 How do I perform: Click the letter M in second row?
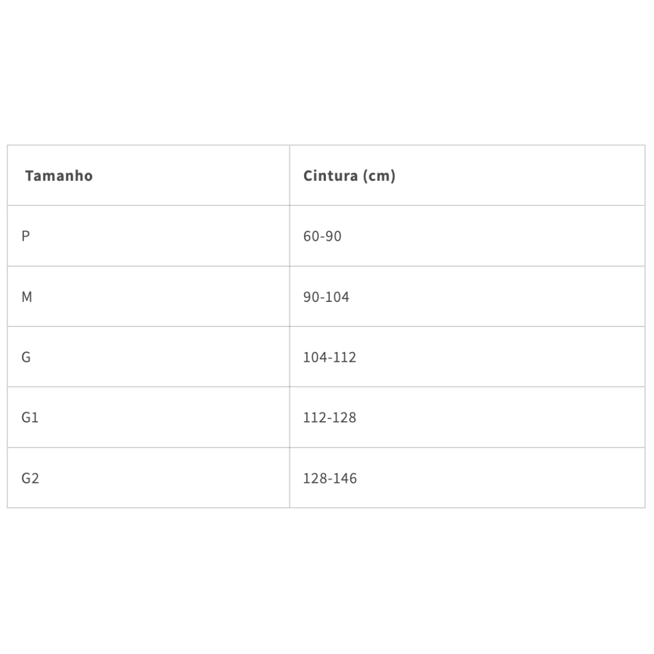(x=27, y=297)
